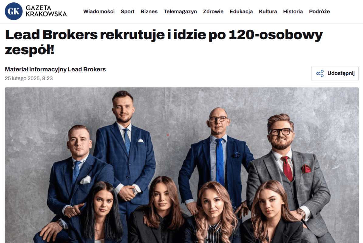Open the Zdrowie section
Image resolution: width=363 pixels, height=243 pixels.
pyautogui.click(x=213, y=12)
